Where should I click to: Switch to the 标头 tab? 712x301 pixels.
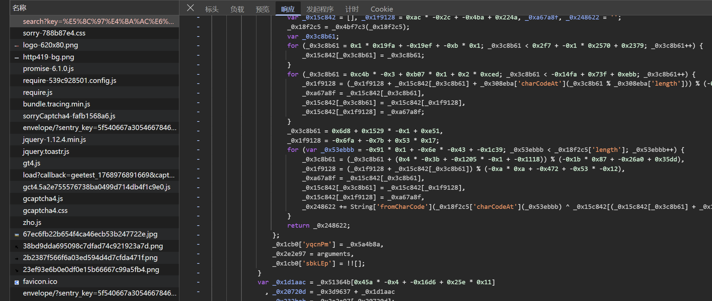point(212,9)
